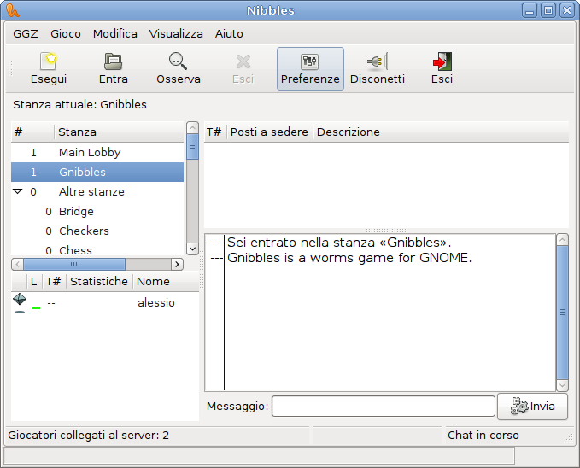Sort rooms by Stanza column header

119,132
